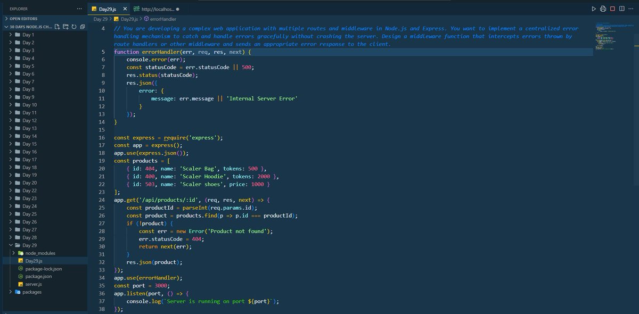
Task: Switch to the Day29.js tab
Action: [109, 9]
